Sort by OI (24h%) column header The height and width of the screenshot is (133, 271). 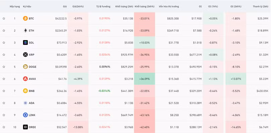pos(236,7)
